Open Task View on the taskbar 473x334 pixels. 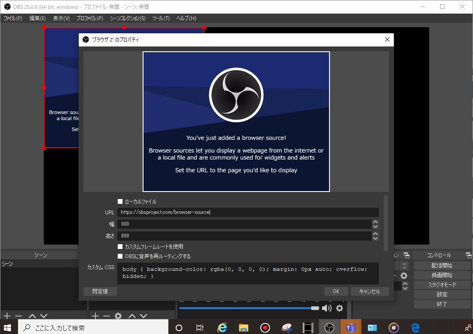pyautogui.click(x=200, y=328)
